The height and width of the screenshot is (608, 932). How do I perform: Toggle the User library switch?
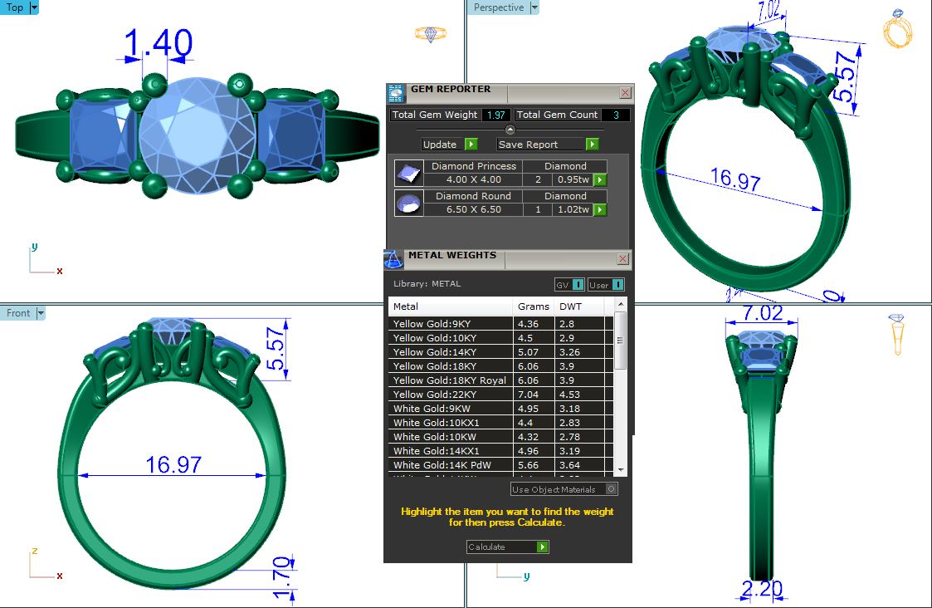[606, 285]
